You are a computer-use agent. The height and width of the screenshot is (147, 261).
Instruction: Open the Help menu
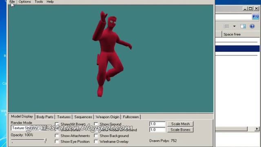tap(50, 2)
